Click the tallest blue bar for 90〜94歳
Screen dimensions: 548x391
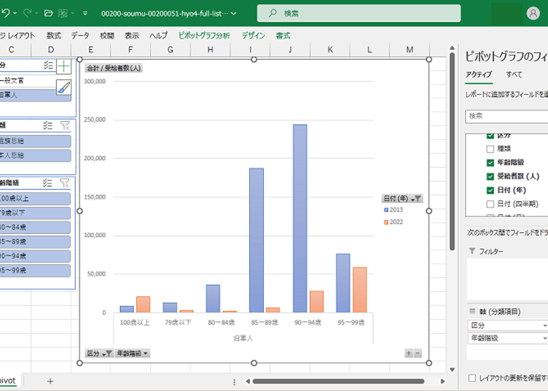(x=300, y=218)
